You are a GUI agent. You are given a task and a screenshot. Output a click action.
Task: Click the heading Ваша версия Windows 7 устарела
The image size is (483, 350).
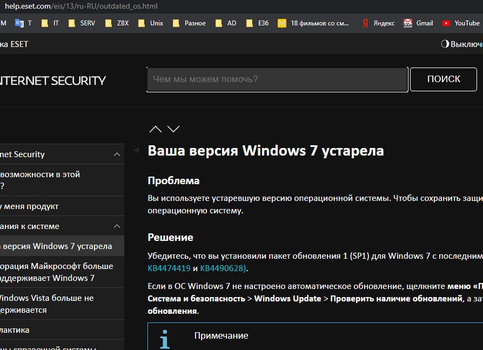(x=266, y=151)
